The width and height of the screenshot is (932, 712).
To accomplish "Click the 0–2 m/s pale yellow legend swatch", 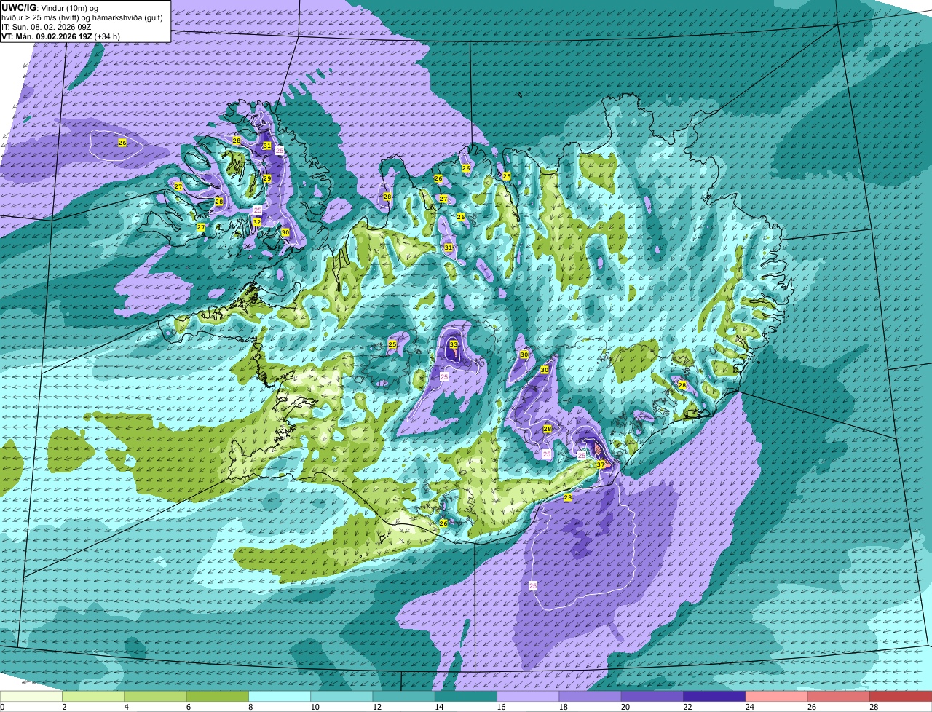I will 31,696.
